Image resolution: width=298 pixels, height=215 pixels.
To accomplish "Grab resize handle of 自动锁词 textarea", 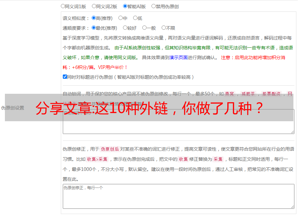I will point(292,132).
